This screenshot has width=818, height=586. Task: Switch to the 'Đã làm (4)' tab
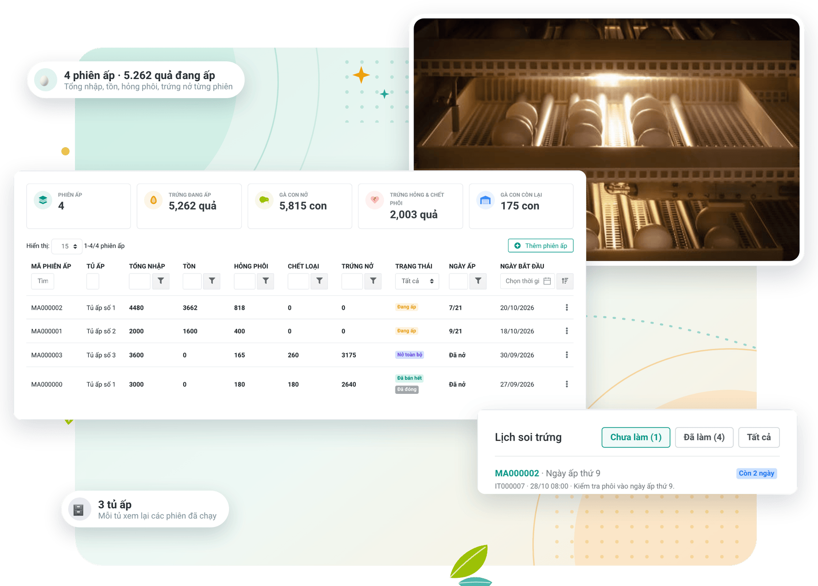point(704,437)
